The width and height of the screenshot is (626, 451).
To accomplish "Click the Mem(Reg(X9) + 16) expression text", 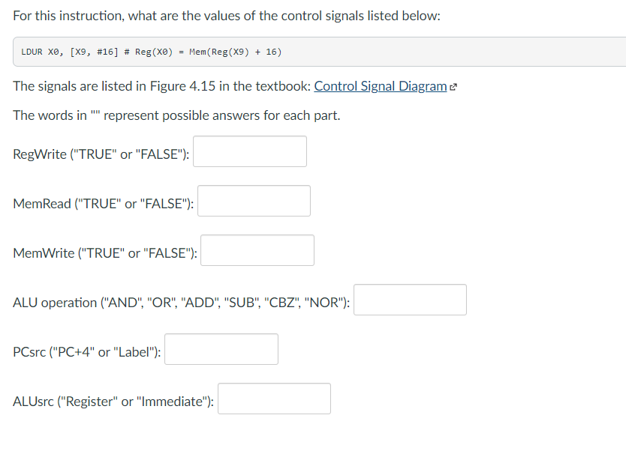I will [233, 52].
